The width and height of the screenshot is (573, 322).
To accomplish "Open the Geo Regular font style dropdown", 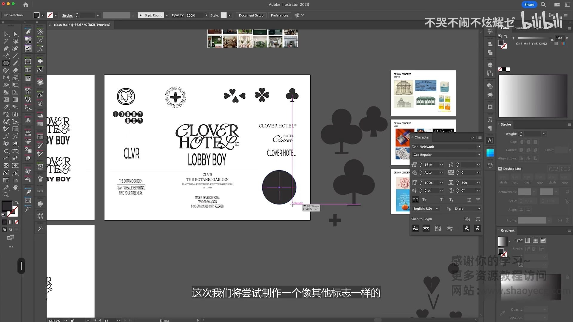I will (x=478, y=155).
